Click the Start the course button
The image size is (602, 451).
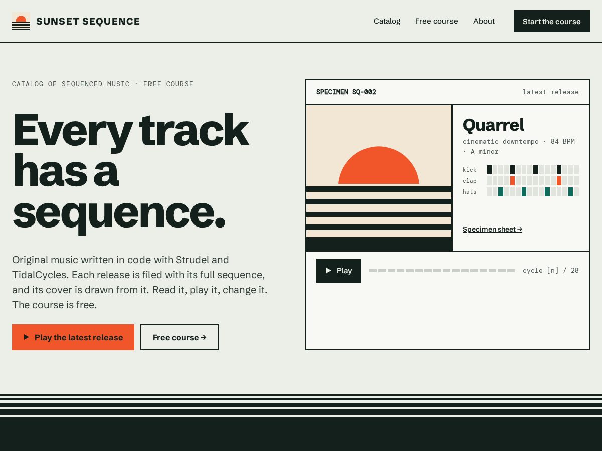click(x=552, y=21)
